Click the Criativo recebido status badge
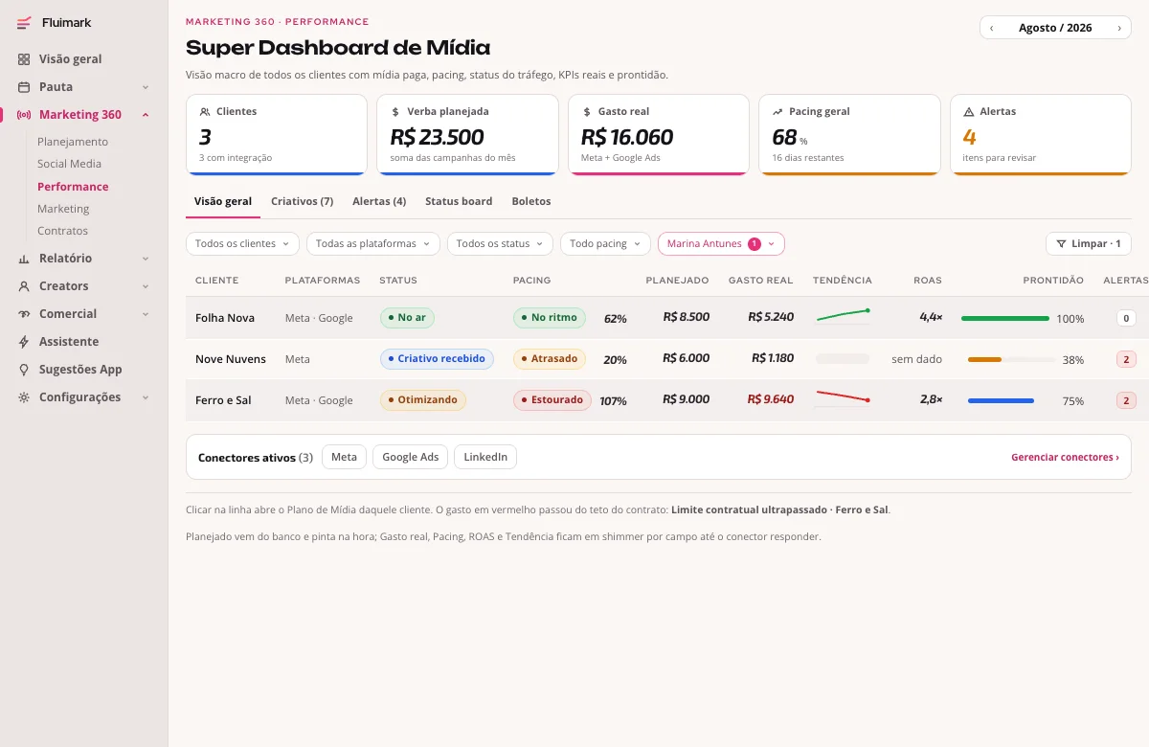 437,359
